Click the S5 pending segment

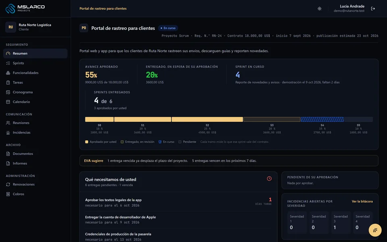pyautogui.click(x=358, y=119)
